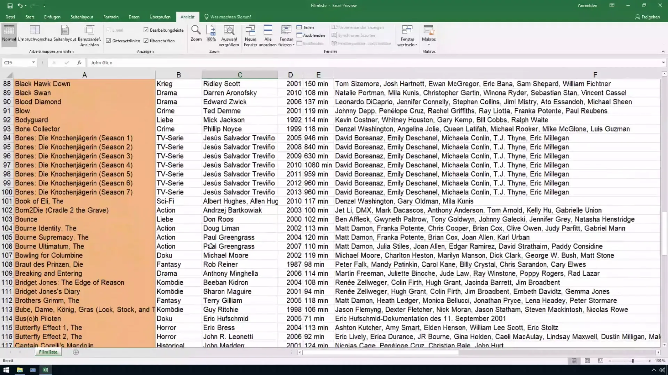Open Neues Fenster
Viewport: 668px width, 375px height.
pyautogui.click(x=250, y=36)
